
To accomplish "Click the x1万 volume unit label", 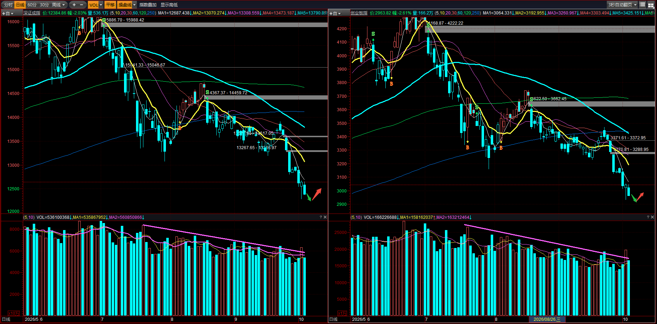I will click(342, 313).
